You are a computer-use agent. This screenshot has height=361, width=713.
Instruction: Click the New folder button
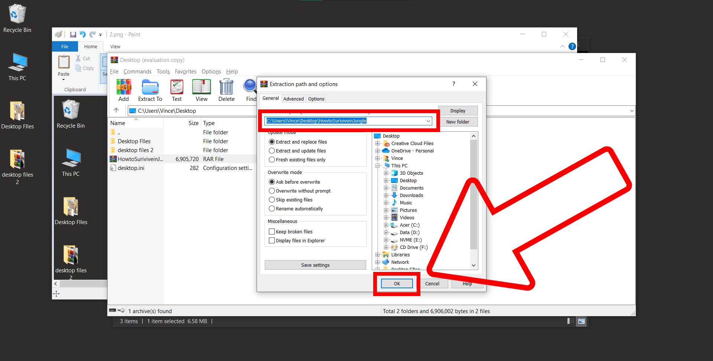coord(458,122)
